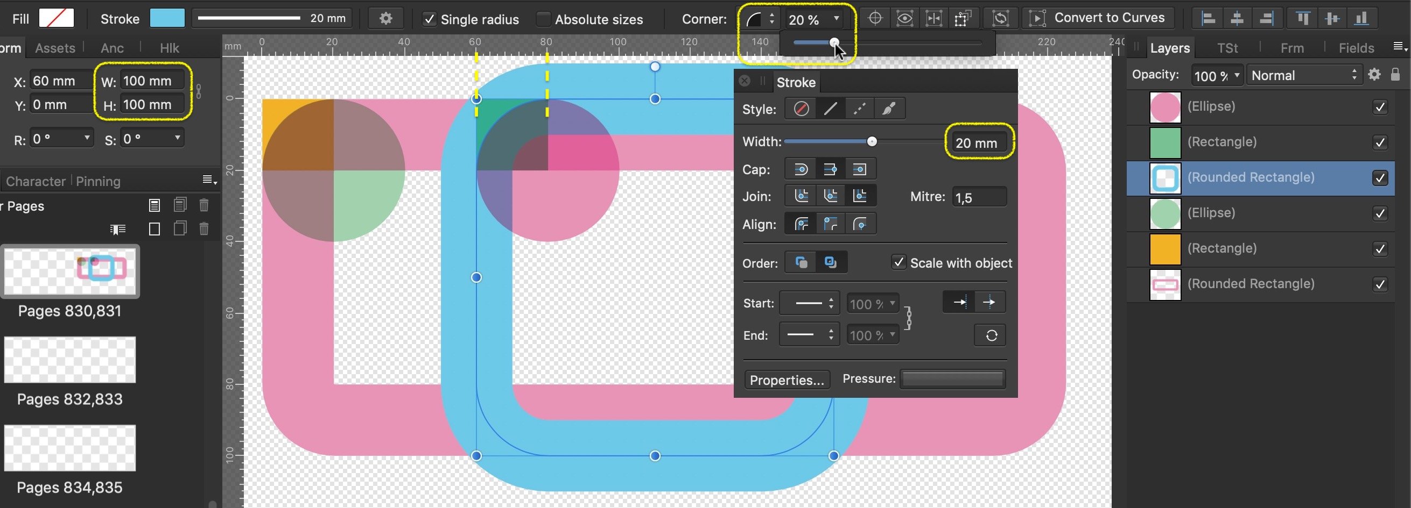Hide the orange Rectangle layer

click(1380, 249)
